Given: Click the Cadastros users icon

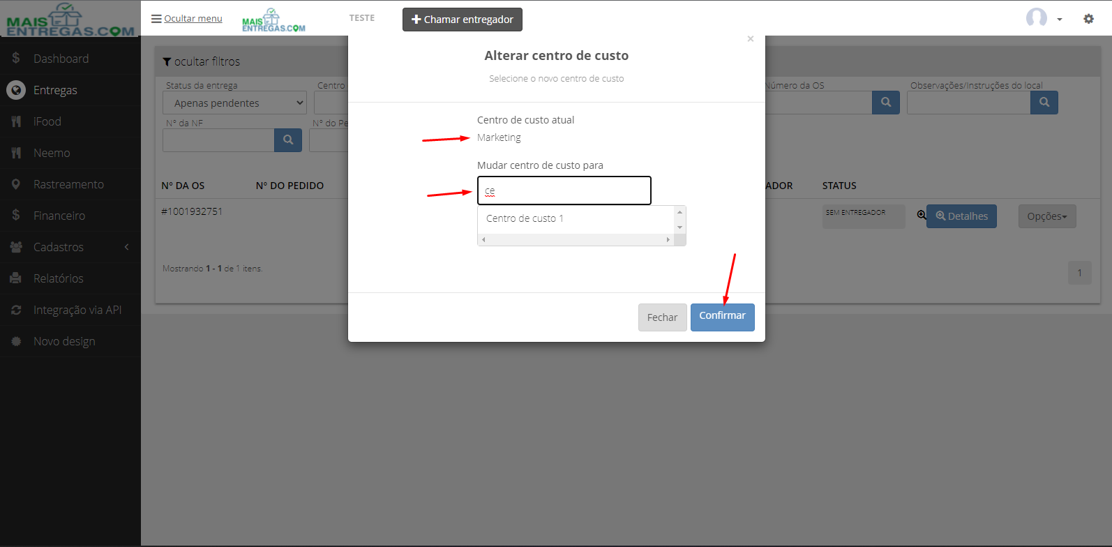Looking at the screenshot, I should (16, 247).
